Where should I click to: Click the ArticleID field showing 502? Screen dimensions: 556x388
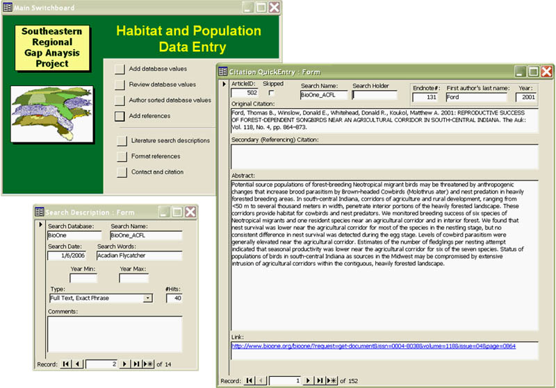pyautogui.click(x=245, y=93)
